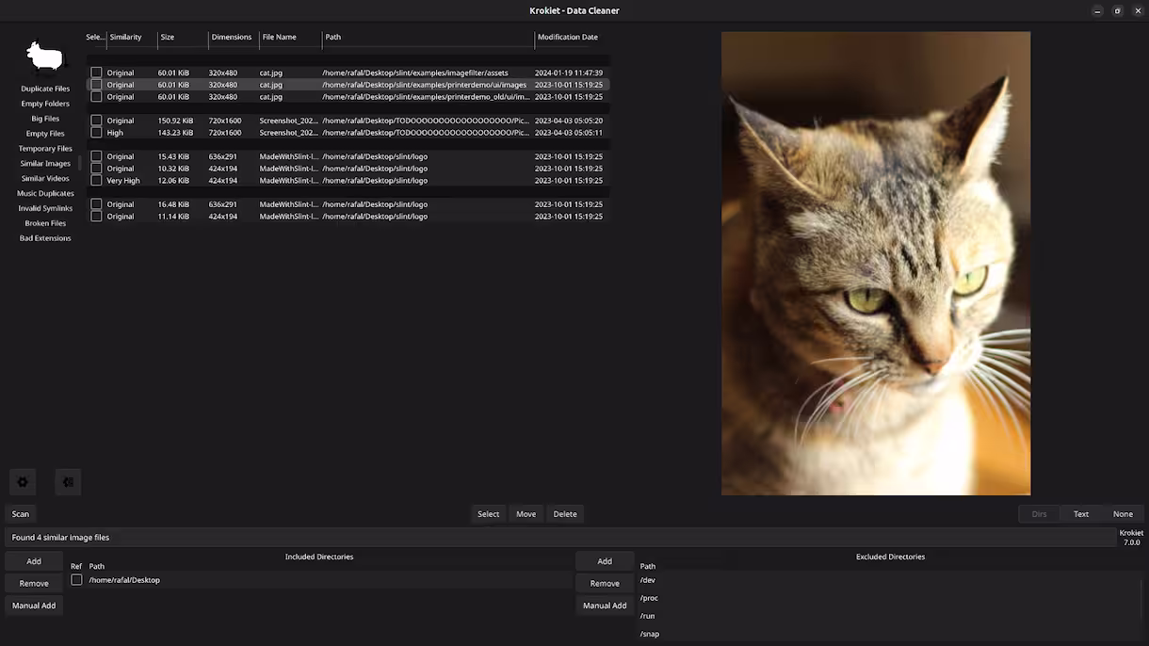Sort by the Size column header
This screenshot has width=1149, height=646.
pyautogui.click(x=168, y=38)
